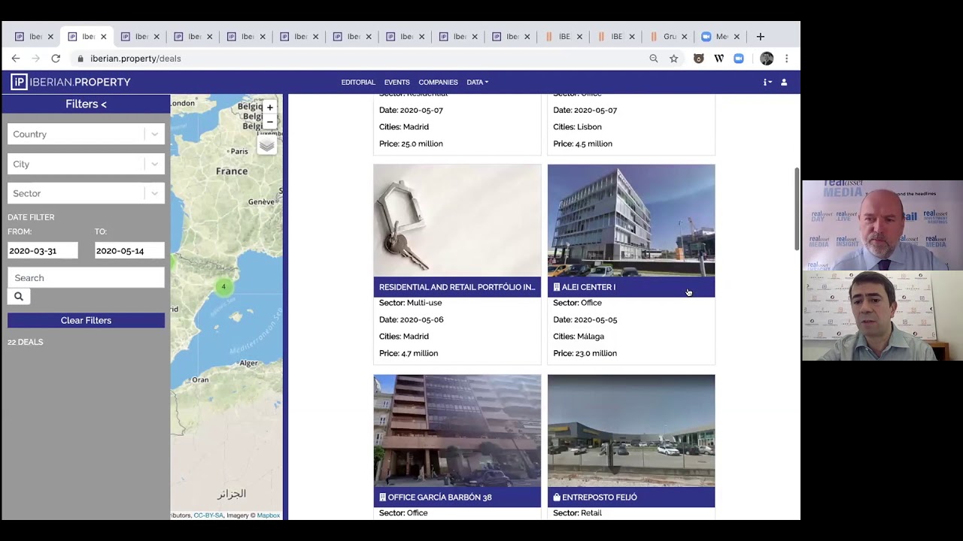Close the Gru tab

[684, 36]
